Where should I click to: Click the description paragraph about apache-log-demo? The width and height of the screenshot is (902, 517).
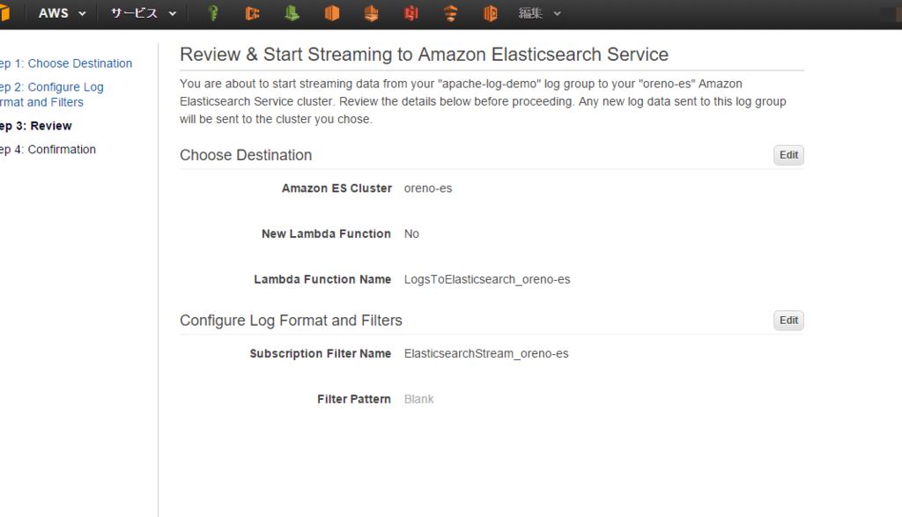pos(483,101)
